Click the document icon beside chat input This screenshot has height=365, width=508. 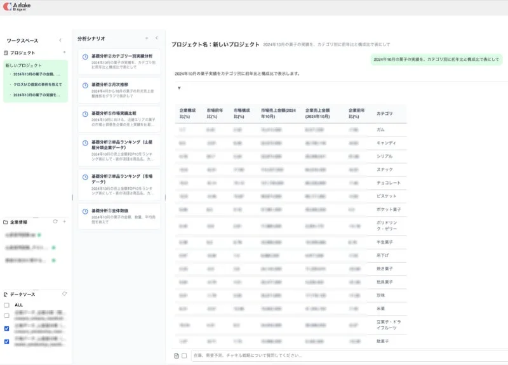pyautogui.click(x=177, y=355)
